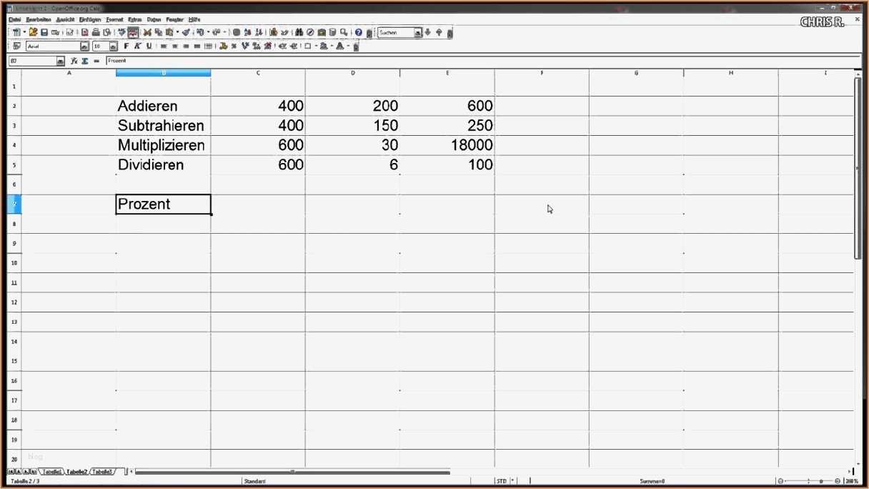
Task: Insert a chart
Action: [x=272, y=32]
